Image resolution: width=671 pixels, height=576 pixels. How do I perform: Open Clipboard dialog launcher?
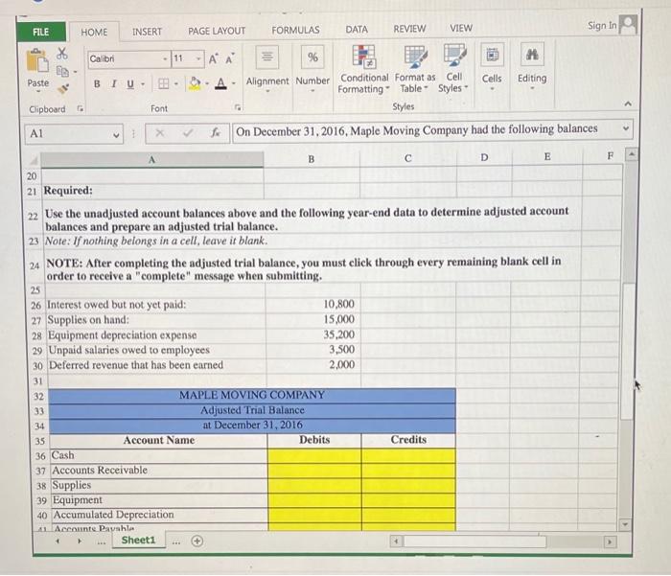point(80,108)
